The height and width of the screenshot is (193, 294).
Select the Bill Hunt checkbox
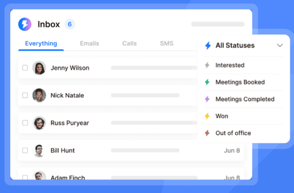(25, 150)
